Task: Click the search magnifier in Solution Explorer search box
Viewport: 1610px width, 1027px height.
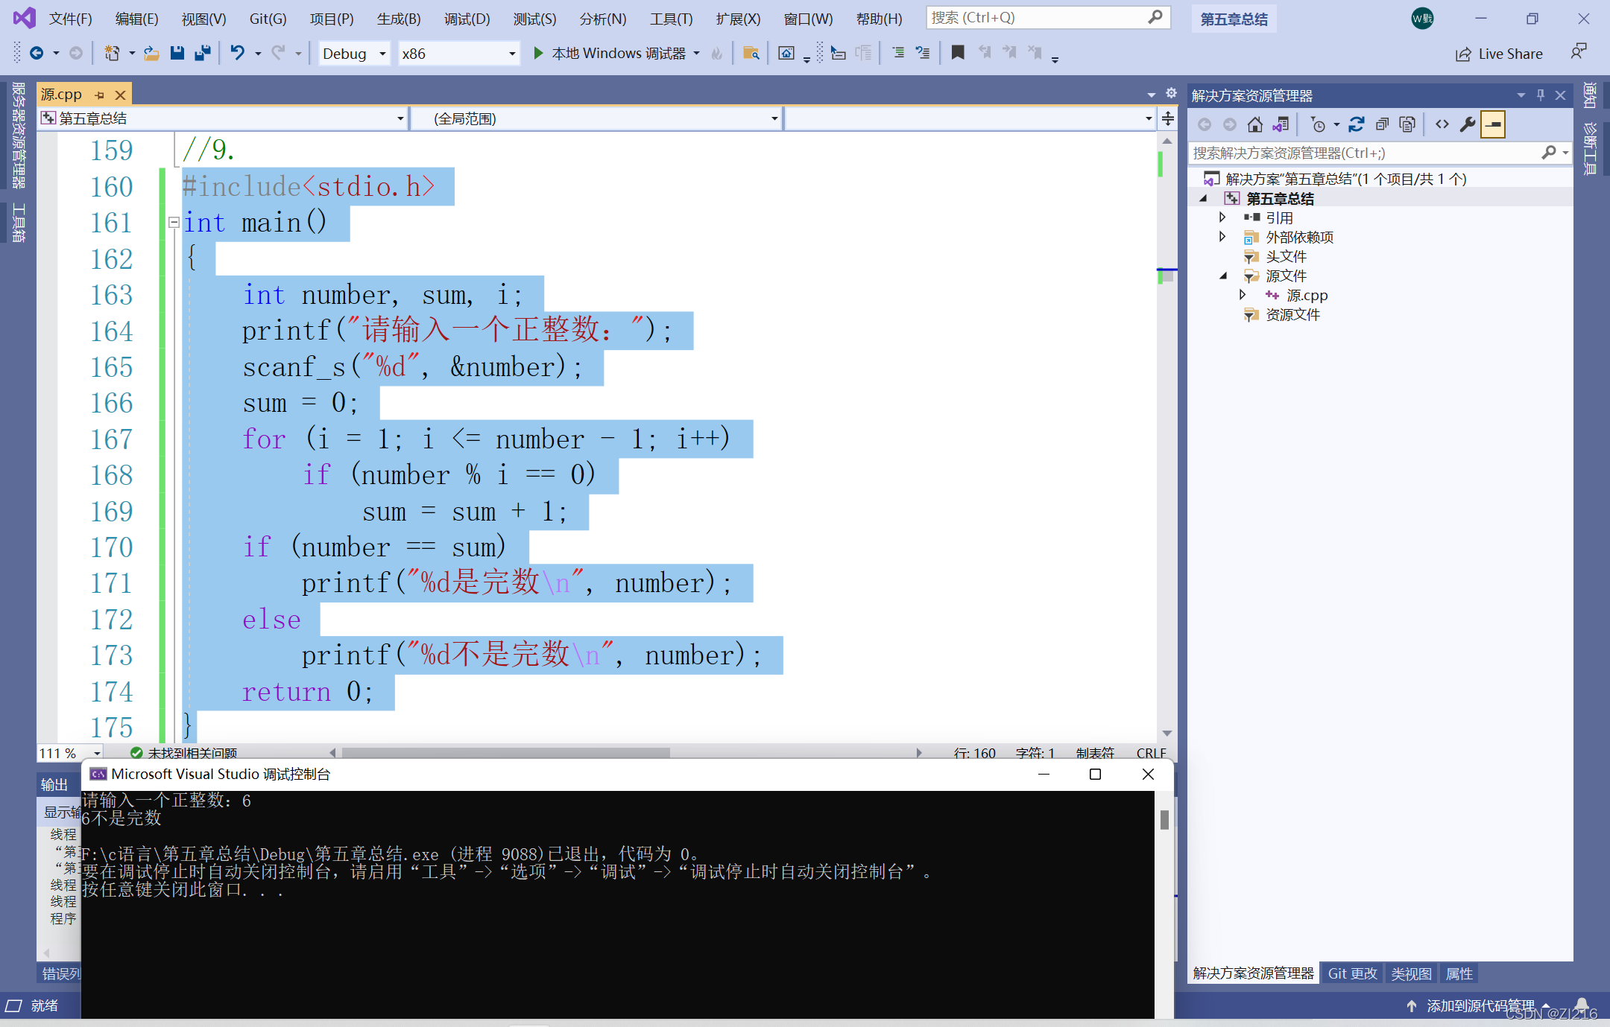Action: 1549,153
